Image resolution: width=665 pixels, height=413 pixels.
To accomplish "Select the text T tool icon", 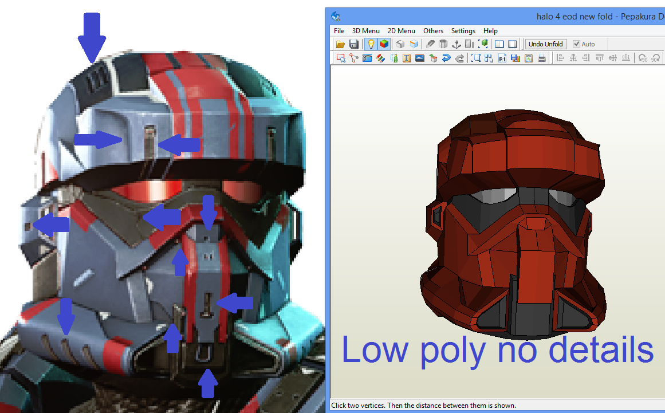I will pyautogui.click(x=407, y=58).
